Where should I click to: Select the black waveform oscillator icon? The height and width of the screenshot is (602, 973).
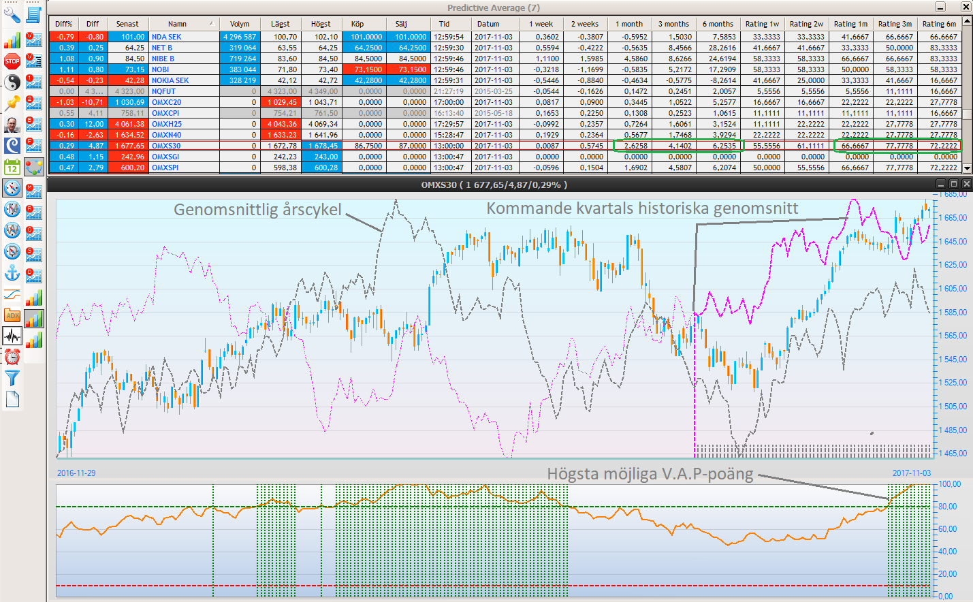[x=12, y=336]
